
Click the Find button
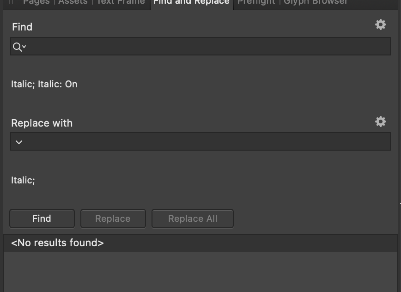click(42, 219)
